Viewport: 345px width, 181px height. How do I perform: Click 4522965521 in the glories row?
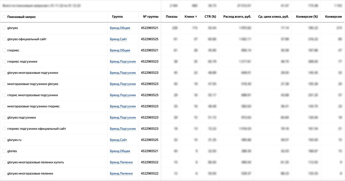150,151
